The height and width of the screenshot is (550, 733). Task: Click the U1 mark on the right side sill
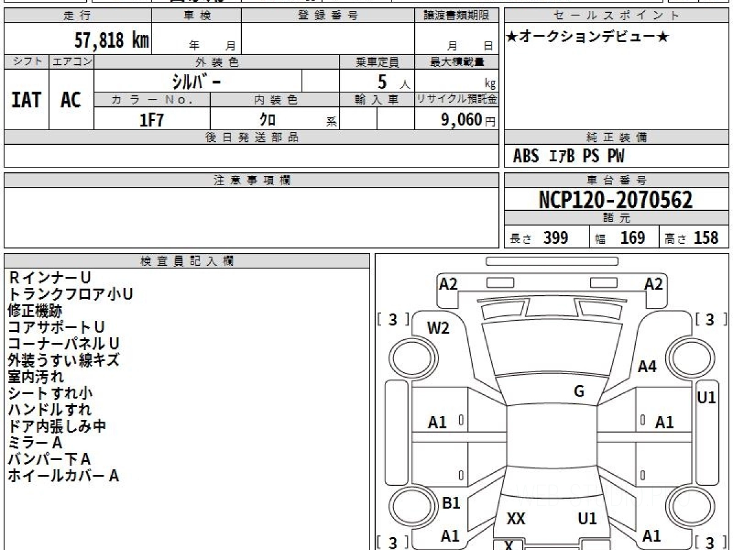706,398
